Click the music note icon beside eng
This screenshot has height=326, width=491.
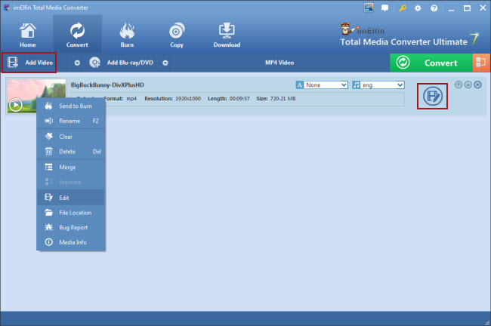pyautogui.click(x=356, y=85)
